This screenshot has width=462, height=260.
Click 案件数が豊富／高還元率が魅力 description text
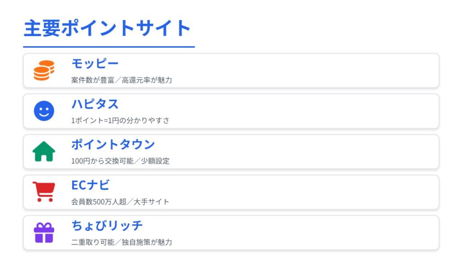click(x=121, y=80)
